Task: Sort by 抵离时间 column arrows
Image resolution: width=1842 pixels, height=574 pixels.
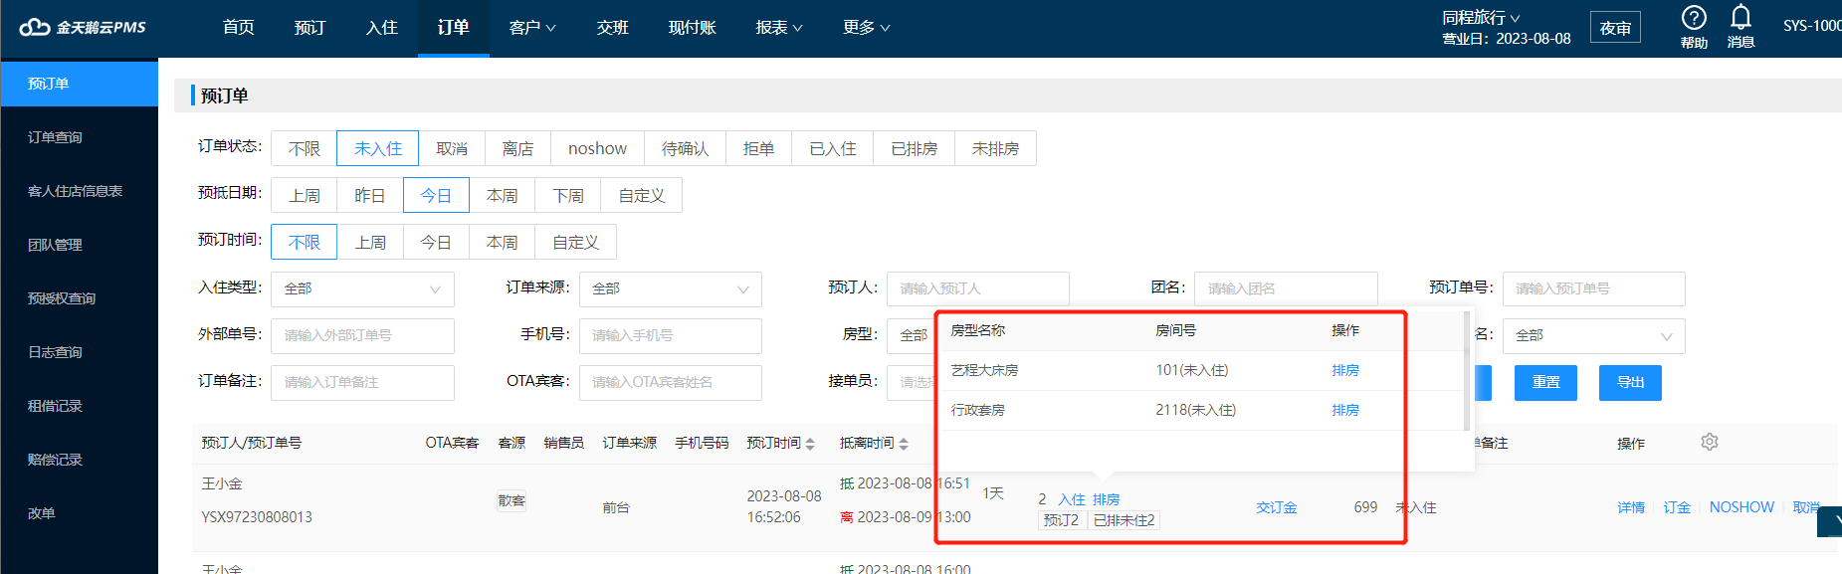Action: [x=904, y=444]
